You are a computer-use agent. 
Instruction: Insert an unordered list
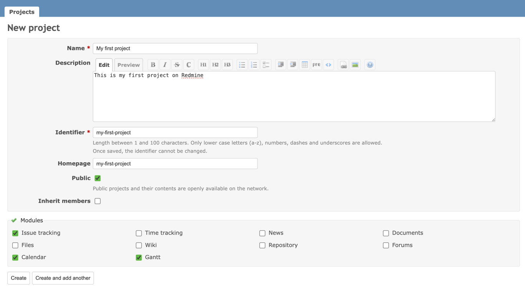[x=242, y=64]
